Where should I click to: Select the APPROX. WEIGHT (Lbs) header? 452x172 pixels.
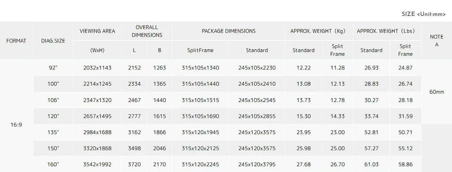coord(386,31)
